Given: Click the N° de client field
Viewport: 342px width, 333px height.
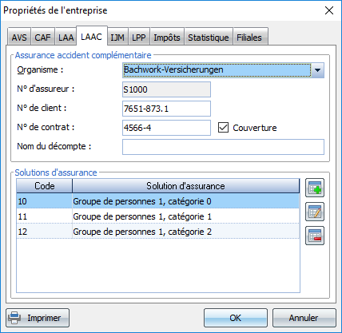Looking at the screenshot, I should (x=166, y=109).
